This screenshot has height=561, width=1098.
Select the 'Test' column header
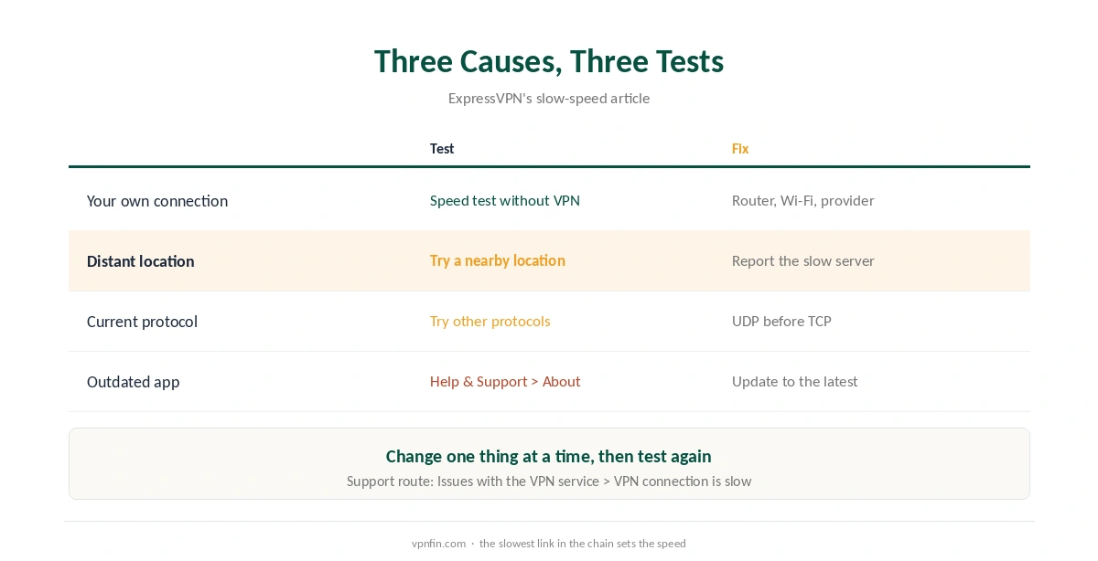coord(442,149)
